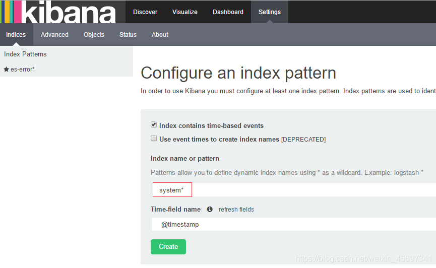Click the '[DEPRECATED]' text
This screenshot has width=436, height=268.
[303, 139]
